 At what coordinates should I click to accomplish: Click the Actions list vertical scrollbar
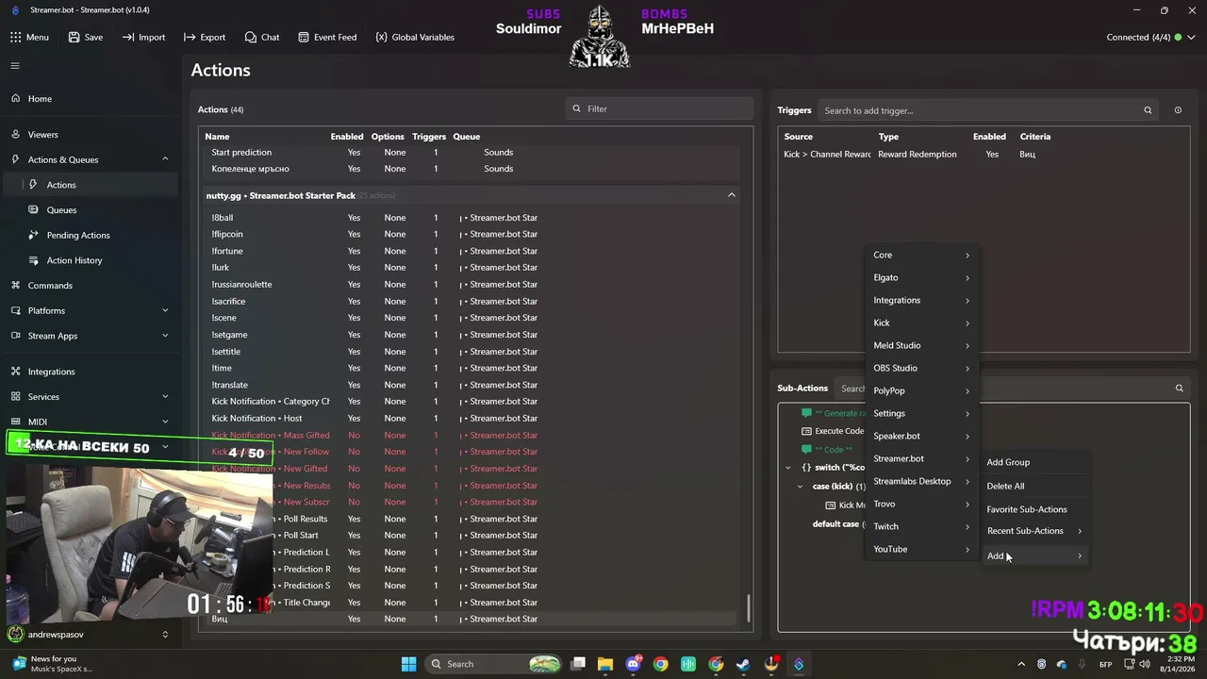(750, 608)
